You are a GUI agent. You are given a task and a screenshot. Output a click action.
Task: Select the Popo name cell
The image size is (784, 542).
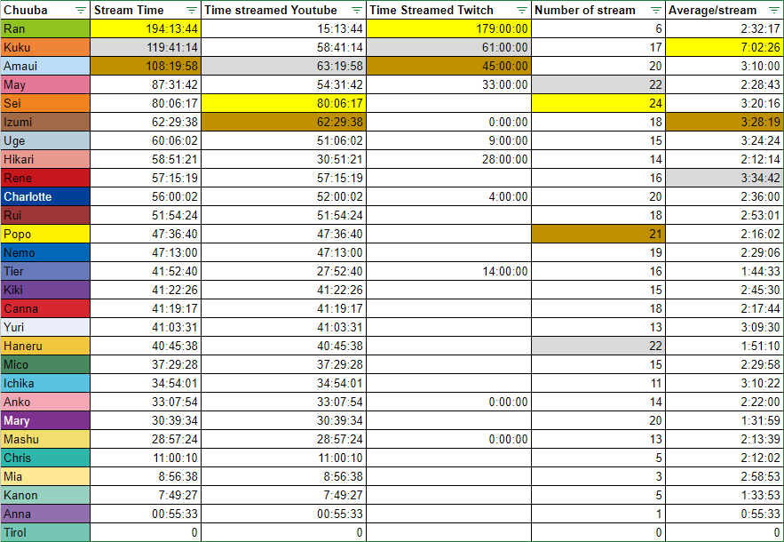(x=45, y=235)
